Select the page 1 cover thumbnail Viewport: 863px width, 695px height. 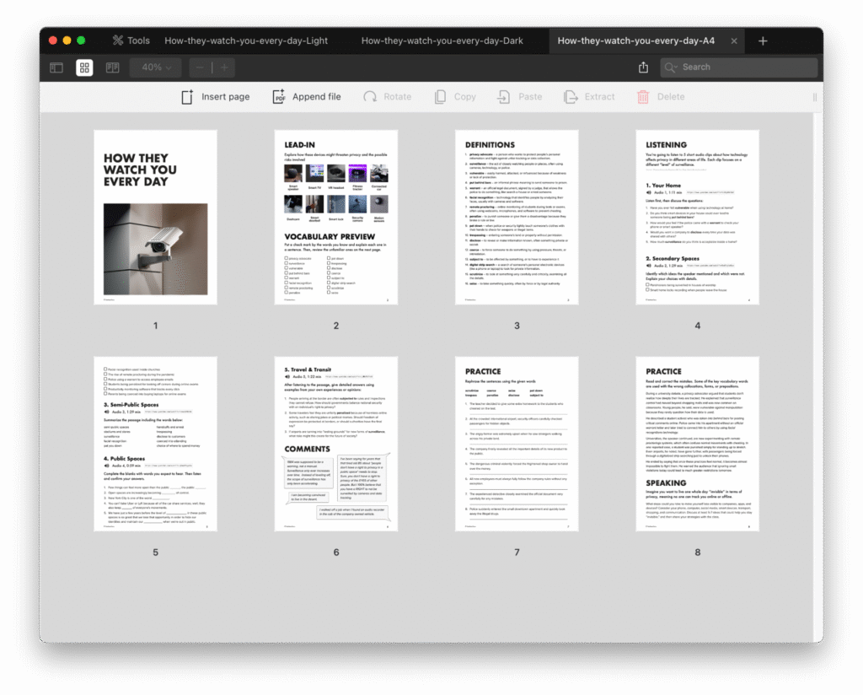click(x=155, y=217)
